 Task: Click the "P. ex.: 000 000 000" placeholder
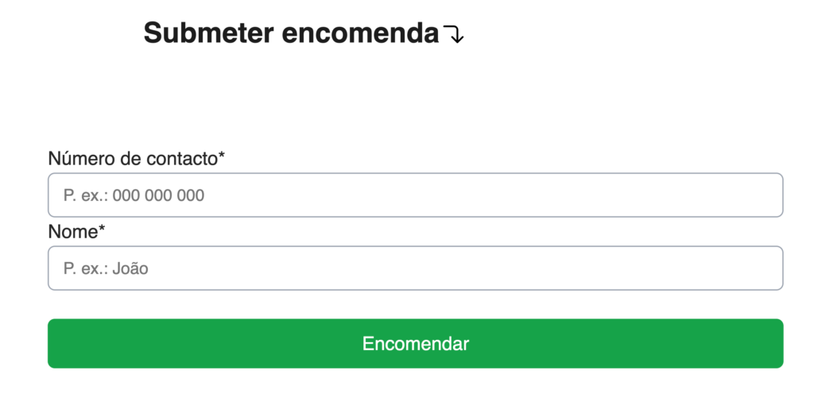(134, 195)
